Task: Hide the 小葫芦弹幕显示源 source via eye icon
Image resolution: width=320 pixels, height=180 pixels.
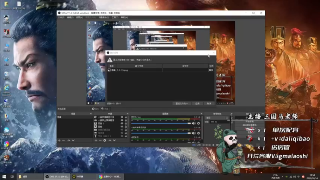Action: pos(122,117)
